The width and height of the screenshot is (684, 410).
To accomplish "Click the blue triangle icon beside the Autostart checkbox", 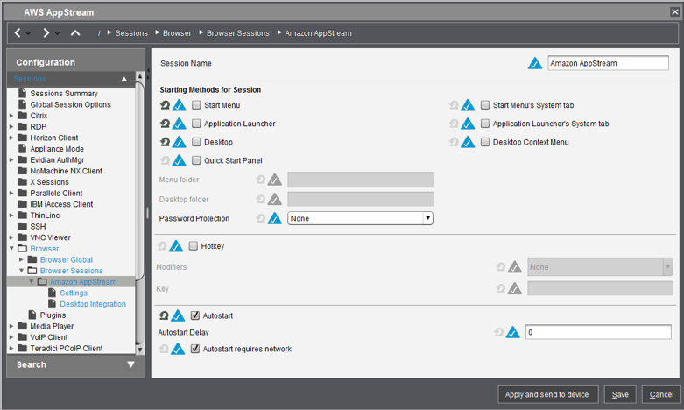I will tap(178, 315).
